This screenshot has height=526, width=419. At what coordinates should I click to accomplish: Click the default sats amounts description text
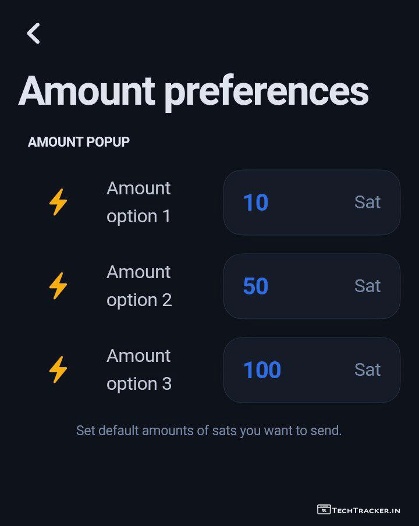209,431
